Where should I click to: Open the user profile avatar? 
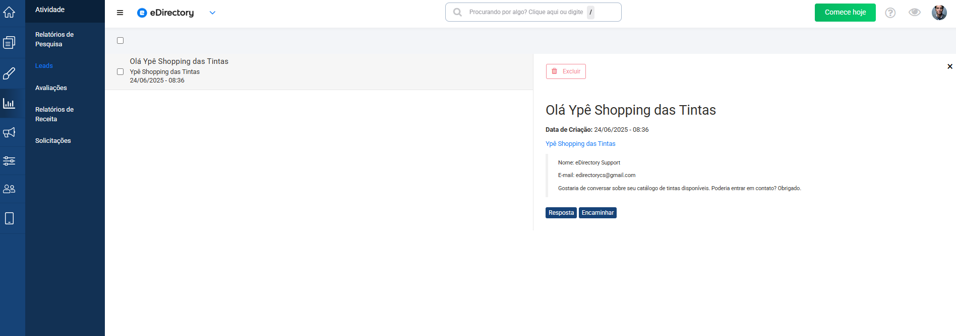click(939, 13)
